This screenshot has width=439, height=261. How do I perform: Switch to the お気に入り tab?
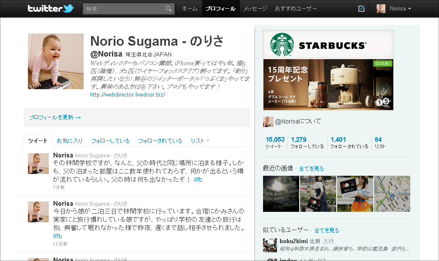(69, 141)
